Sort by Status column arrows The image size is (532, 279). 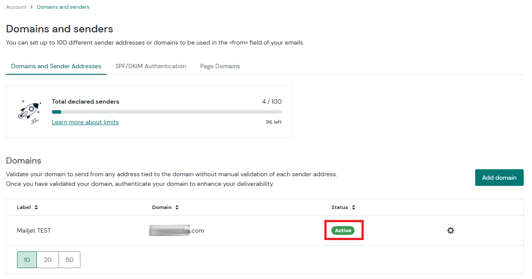coord(353,207)
